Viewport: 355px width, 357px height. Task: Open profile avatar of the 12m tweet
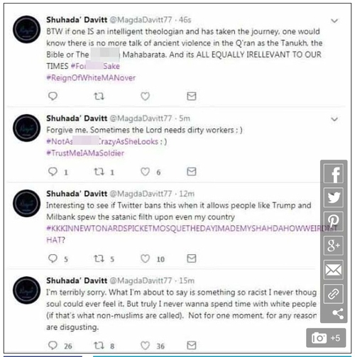26,203
